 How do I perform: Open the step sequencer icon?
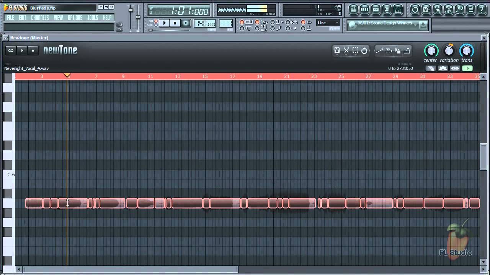(x=364, y=10)
